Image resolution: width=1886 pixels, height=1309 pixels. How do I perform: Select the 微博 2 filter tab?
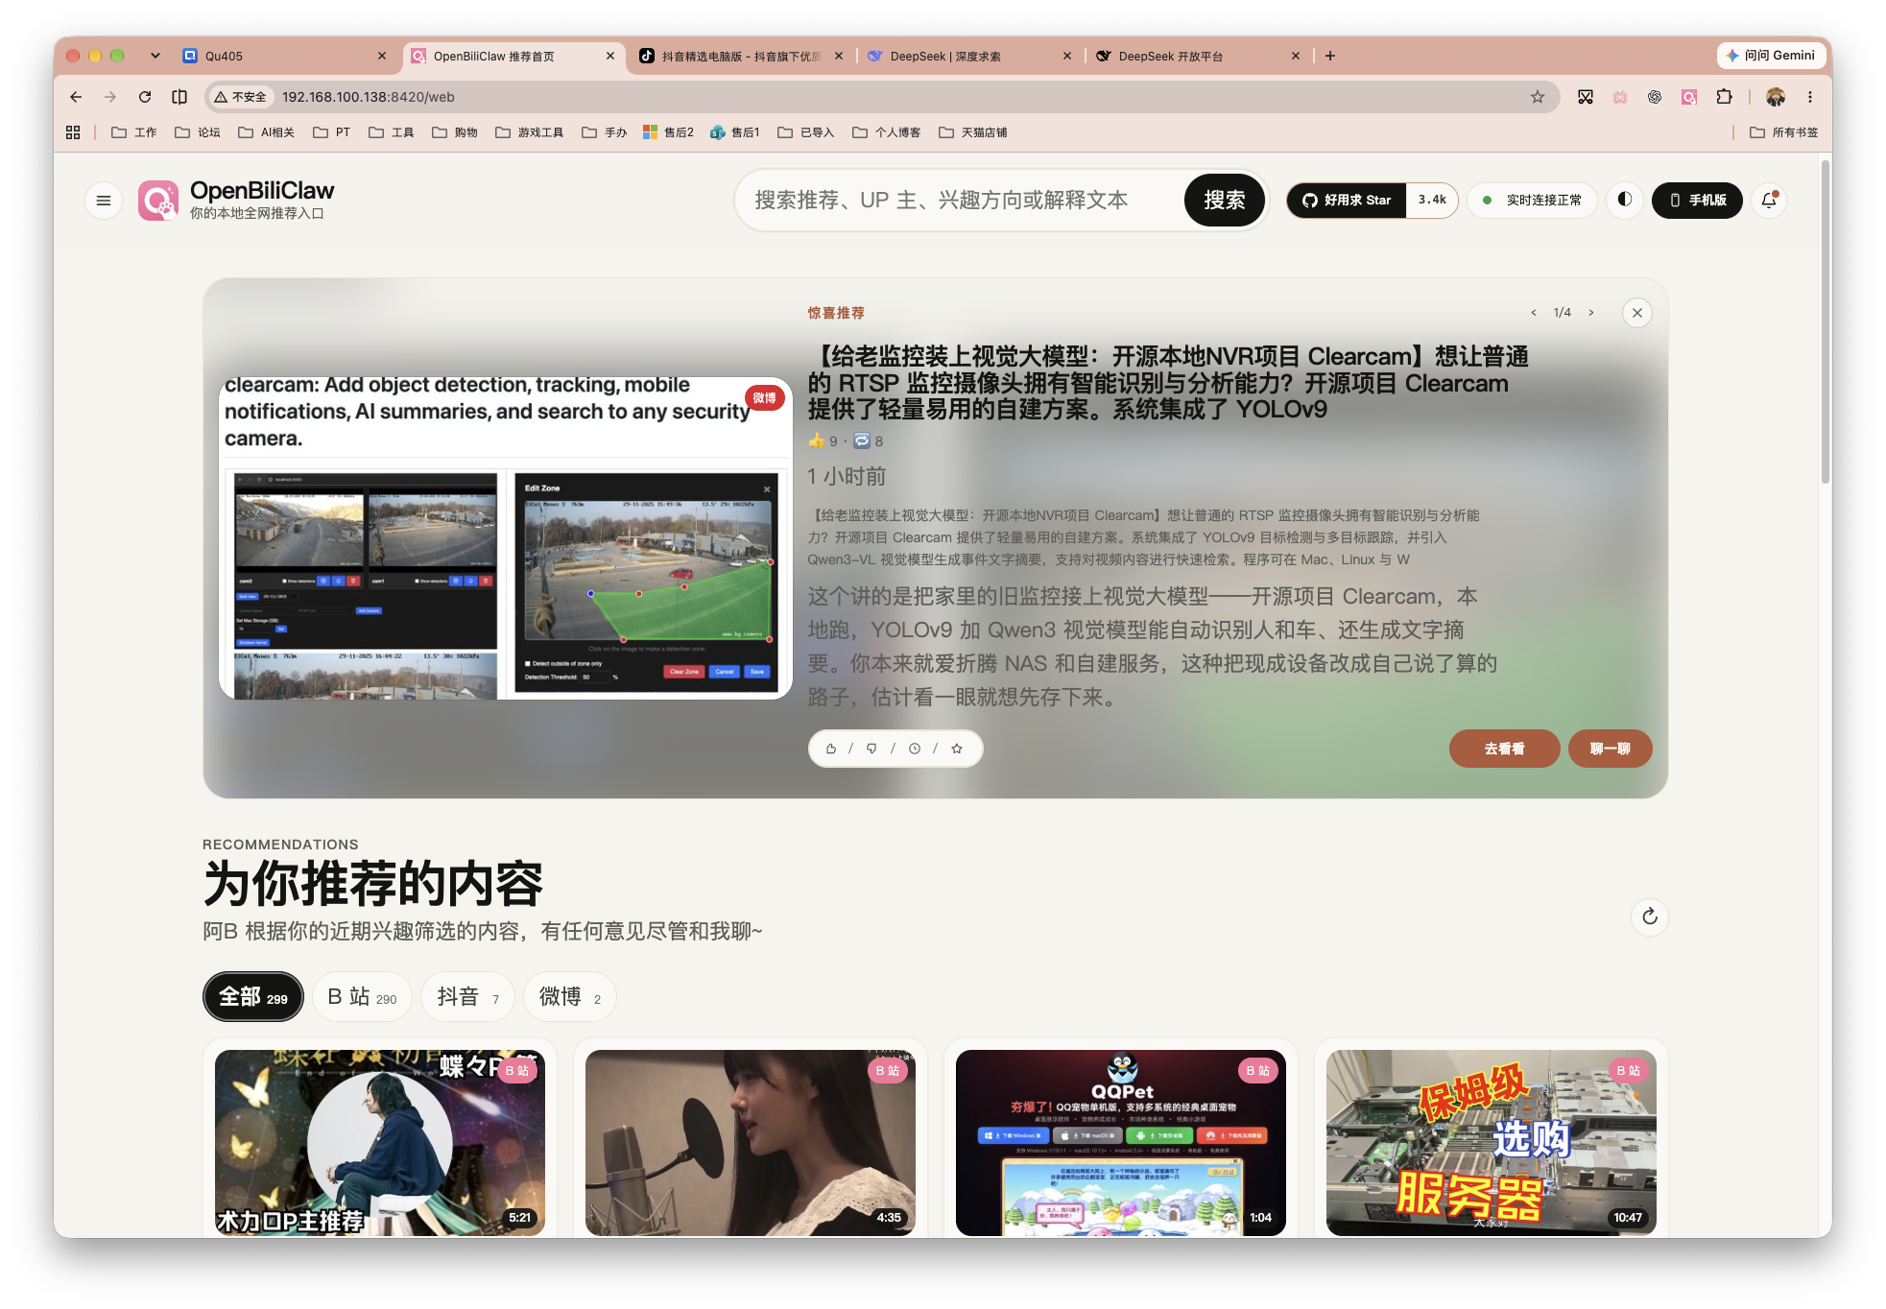(x=569, y=997)
